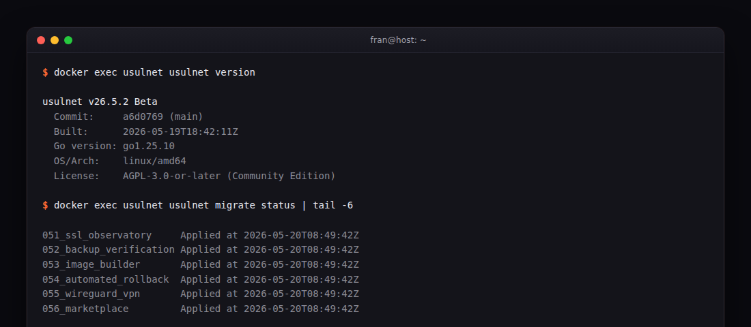Click the '052_backup_verification' migration name

point(109,249)
